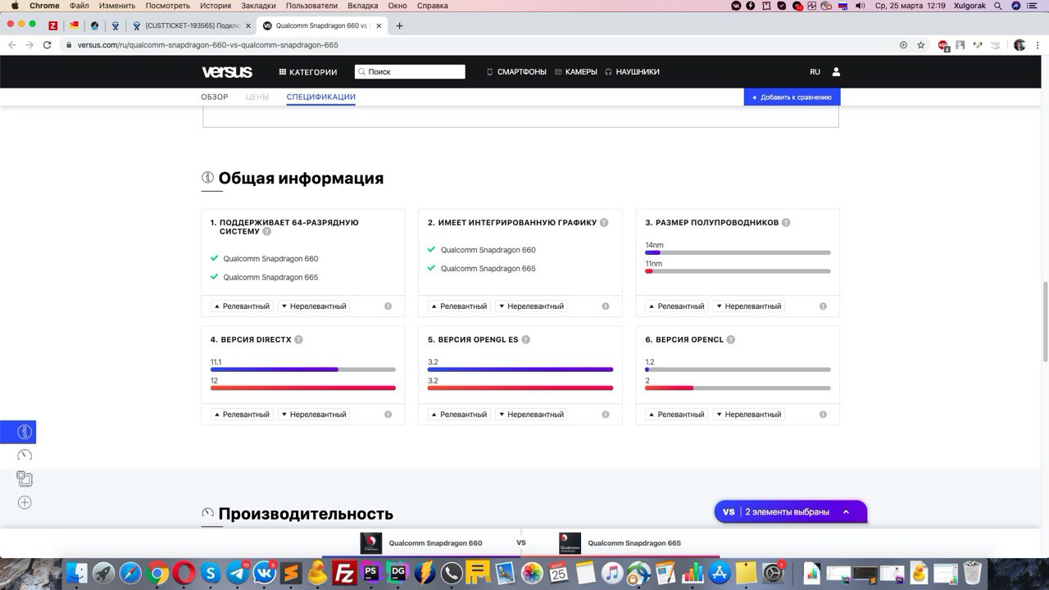Open info icon in the DirectX card footer
The image size is (1049, 590).
click(388, 415)
